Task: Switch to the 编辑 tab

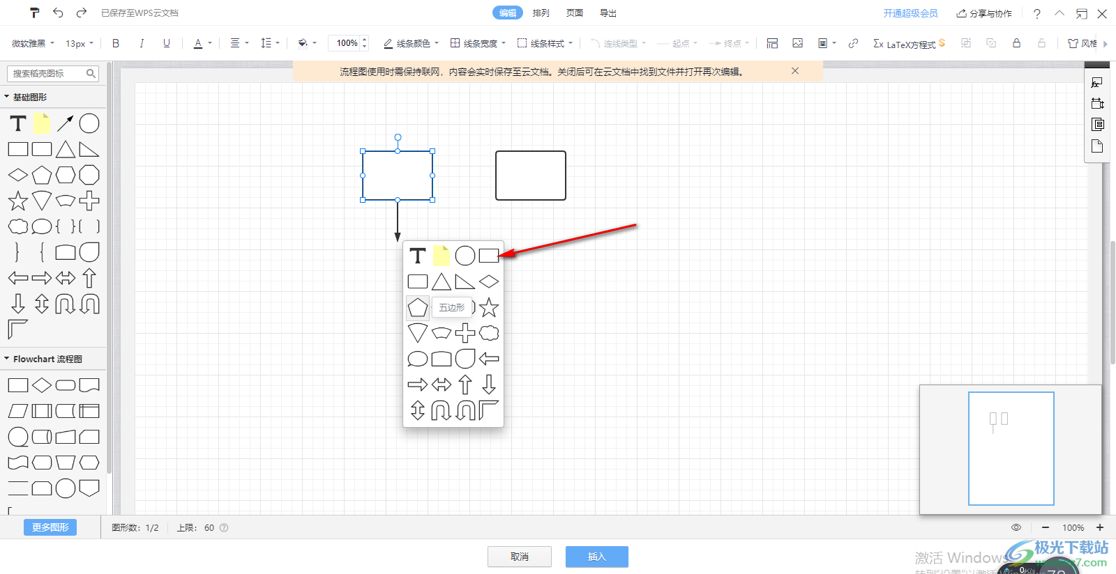Action: pos(508,13)
